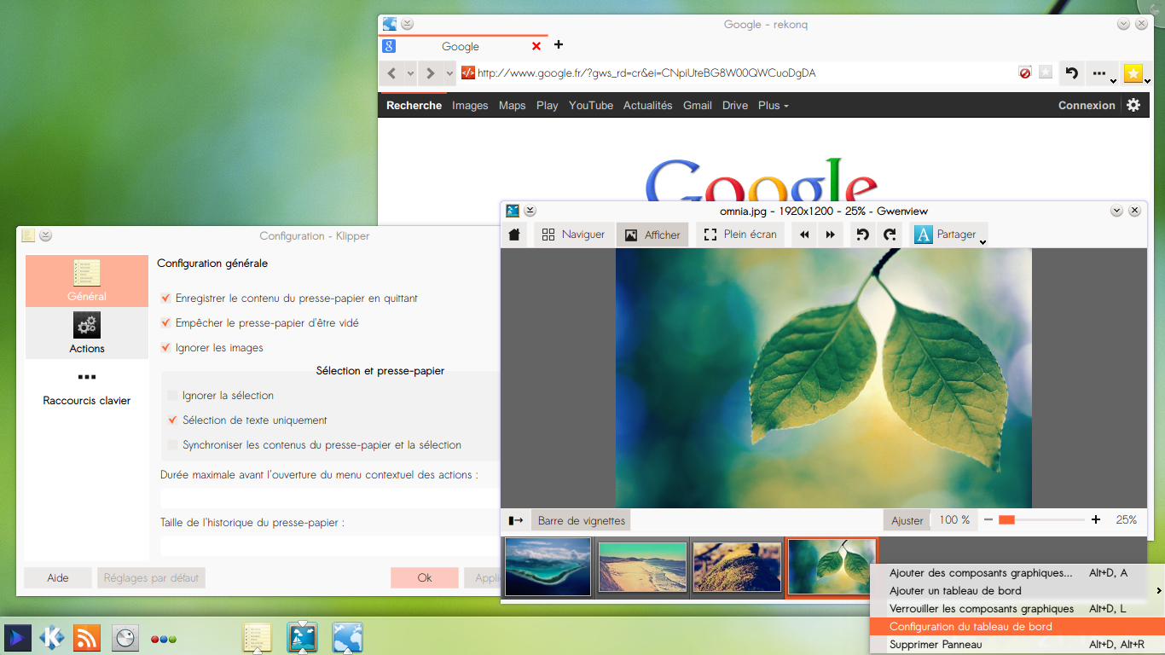Click the Gwenview home start page icon
Screen dimensions: 1165x655
click(514, 235)
